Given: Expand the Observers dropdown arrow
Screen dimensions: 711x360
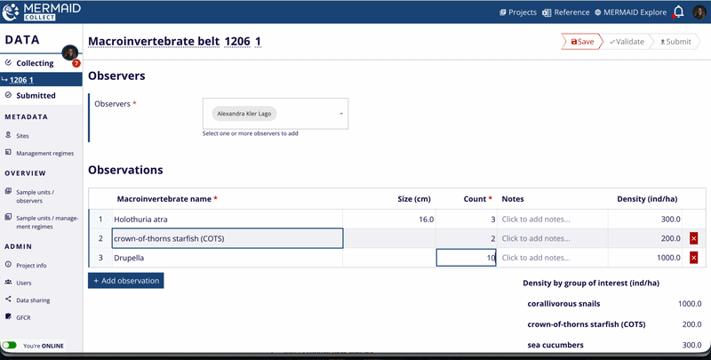Looking at the screenshot, I should [x=341, y=114].
